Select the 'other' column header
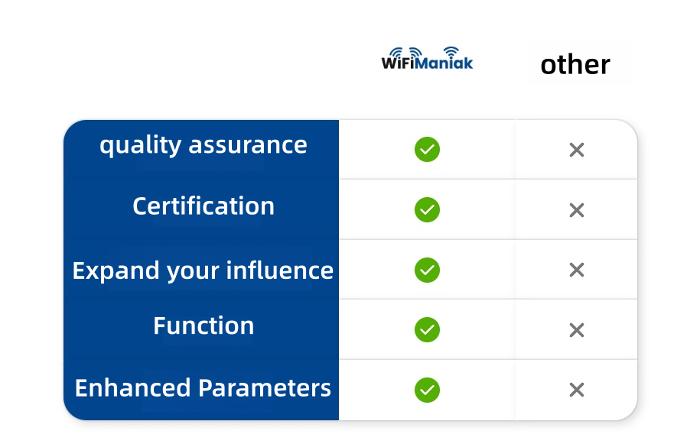This screenshot has height=447, width=700. (575, 65)
